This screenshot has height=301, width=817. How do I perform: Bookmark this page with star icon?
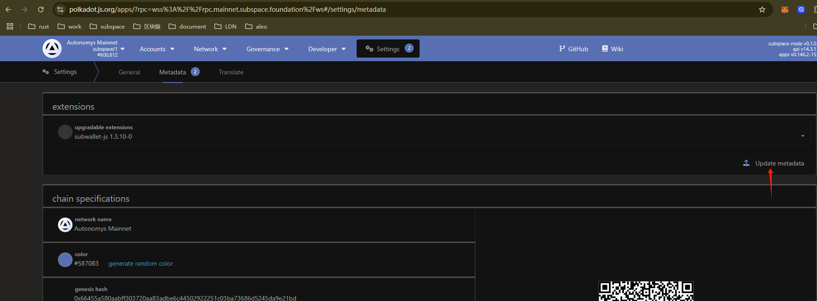(x=762, y=10)
